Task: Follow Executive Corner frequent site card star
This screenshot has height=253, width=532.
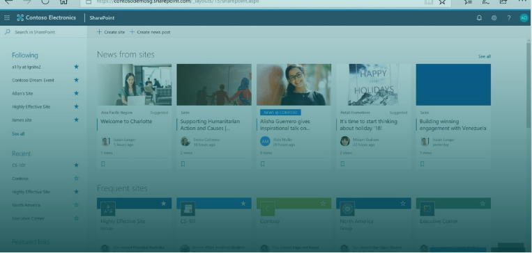Action: 482,203
